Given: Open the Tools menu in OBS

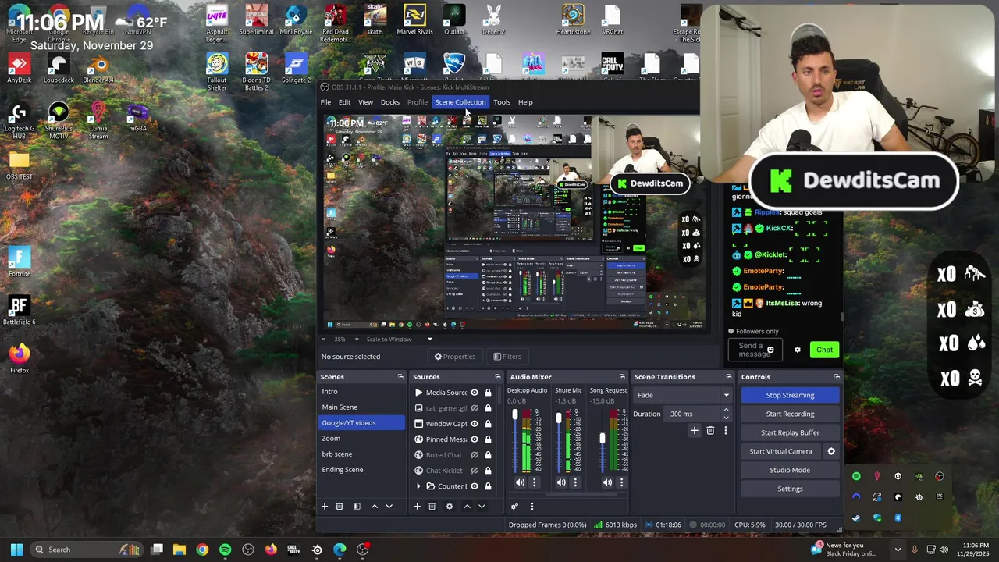Looking at the screenshot, I should 502,102.
